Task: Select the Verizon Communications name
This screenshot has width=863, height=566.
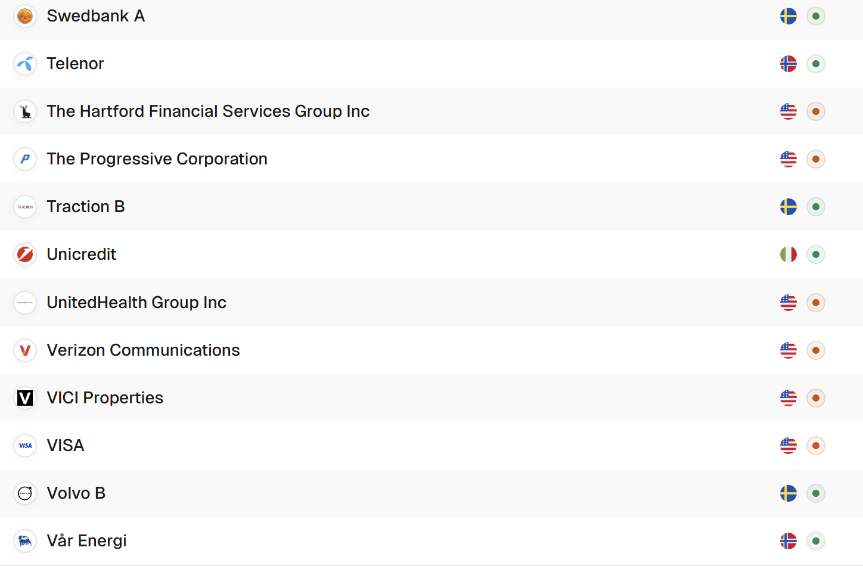Action: tap(143, 350)
